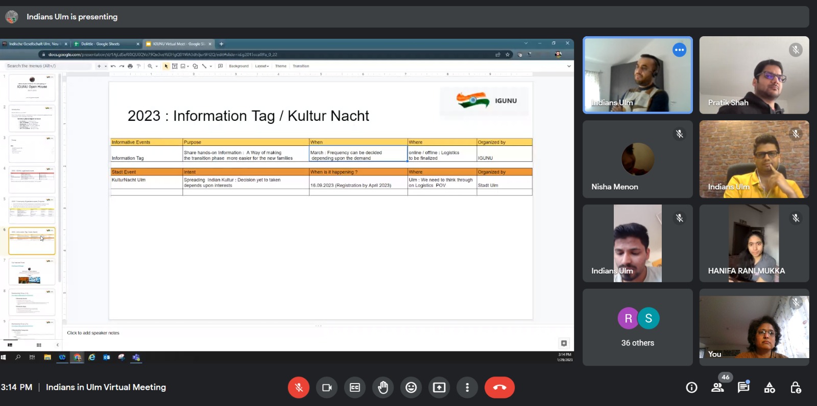This screenshot has width=817, height=406.
Task: Select the cursor Select tool
Action: (x=166, y=66)
